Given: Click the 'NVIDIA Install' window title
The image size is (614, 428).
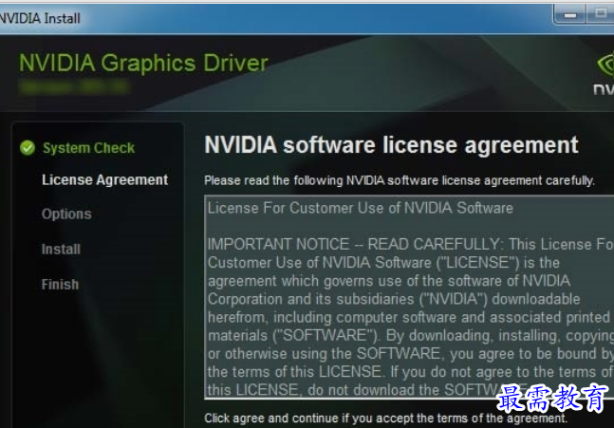Looking at the screenshot, I should tap(40, 18).
